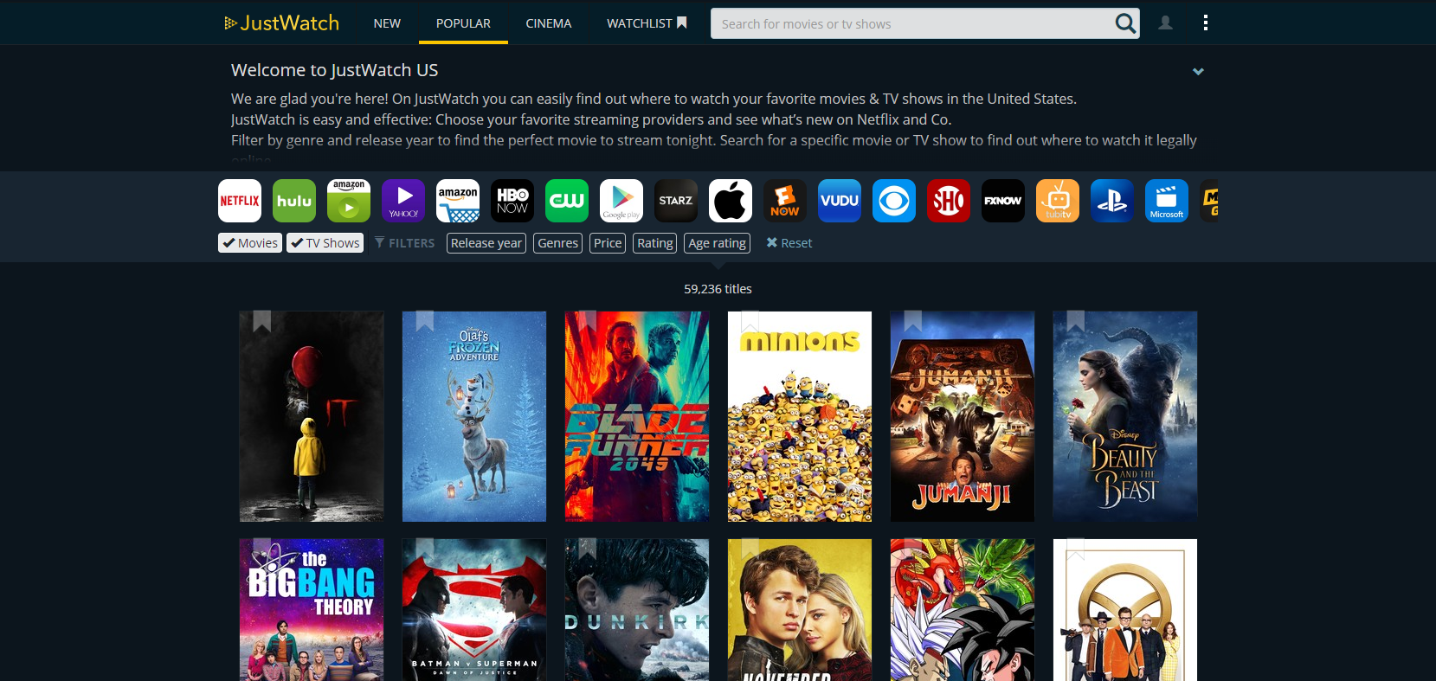Select the Microsoft Store provider icon

coord(1167,201)
